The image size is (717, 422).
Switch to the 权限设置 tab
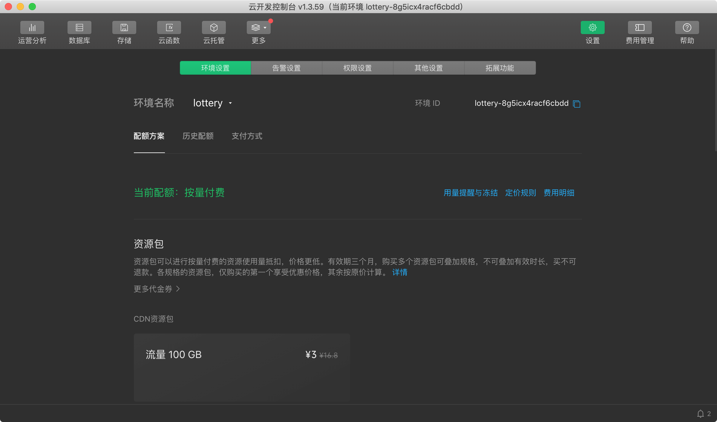click(357, 68)
